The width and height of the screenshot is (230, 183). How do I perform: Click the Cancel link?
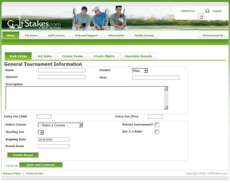(x=10, y=166)
